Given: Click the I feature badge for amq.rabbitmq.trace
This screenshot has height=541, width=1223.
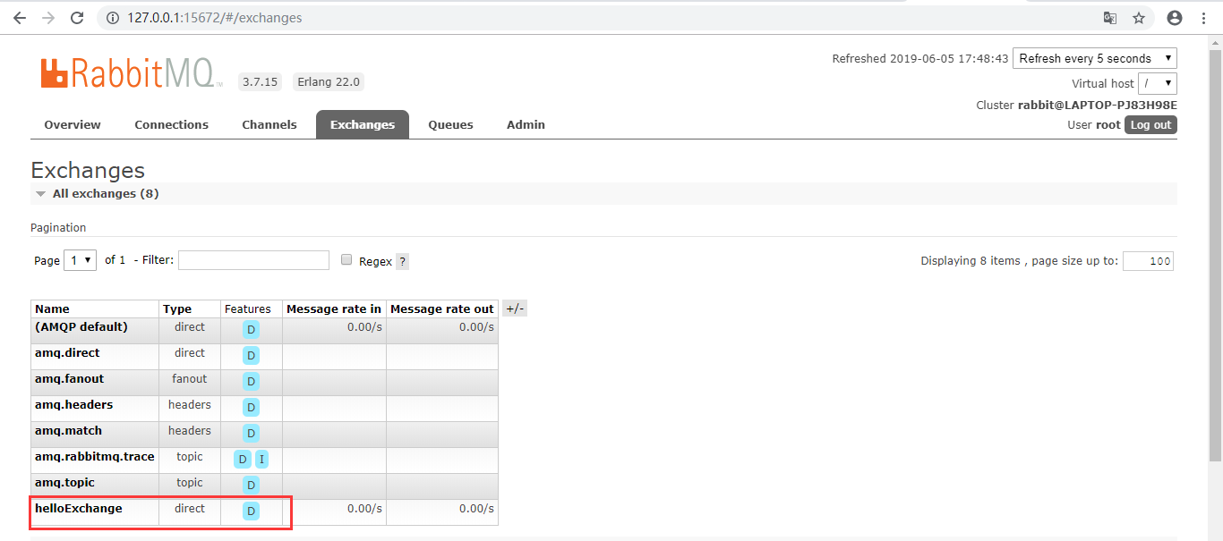Looking at the screenshot, I should point(261,459).
